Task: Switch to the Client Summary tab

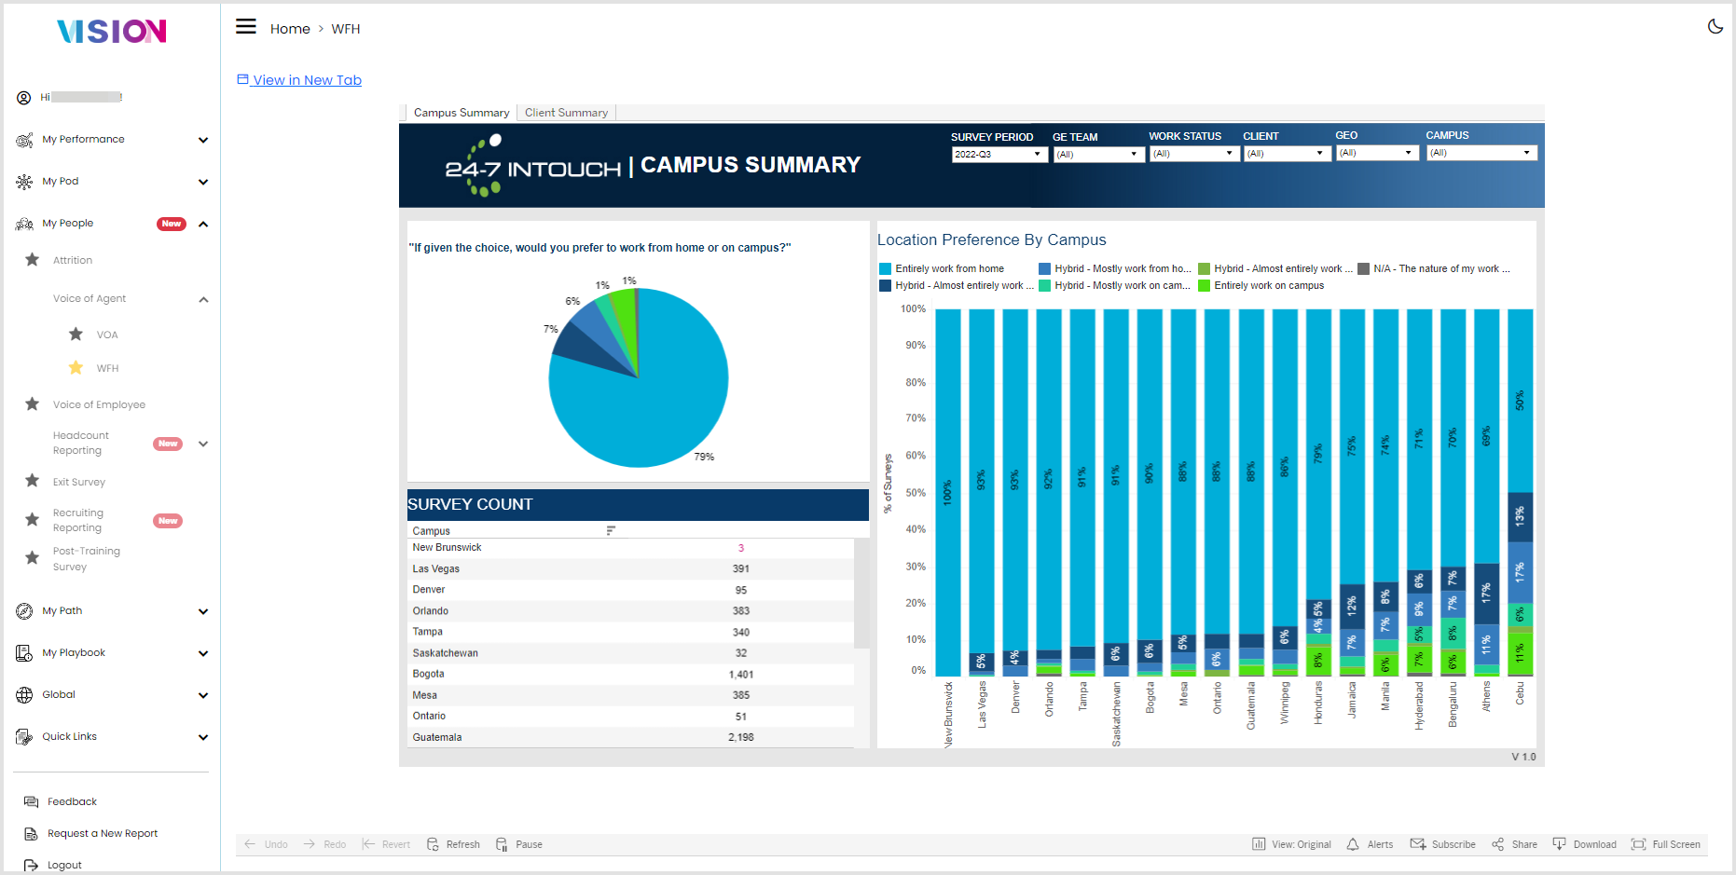Action: pos(566,113)
